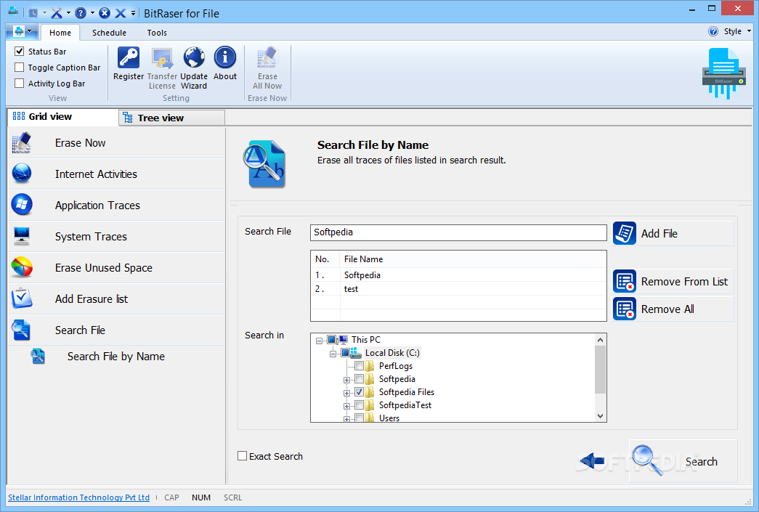Select Search File in the sidebar
759x512 pixels.
(117, 330)
